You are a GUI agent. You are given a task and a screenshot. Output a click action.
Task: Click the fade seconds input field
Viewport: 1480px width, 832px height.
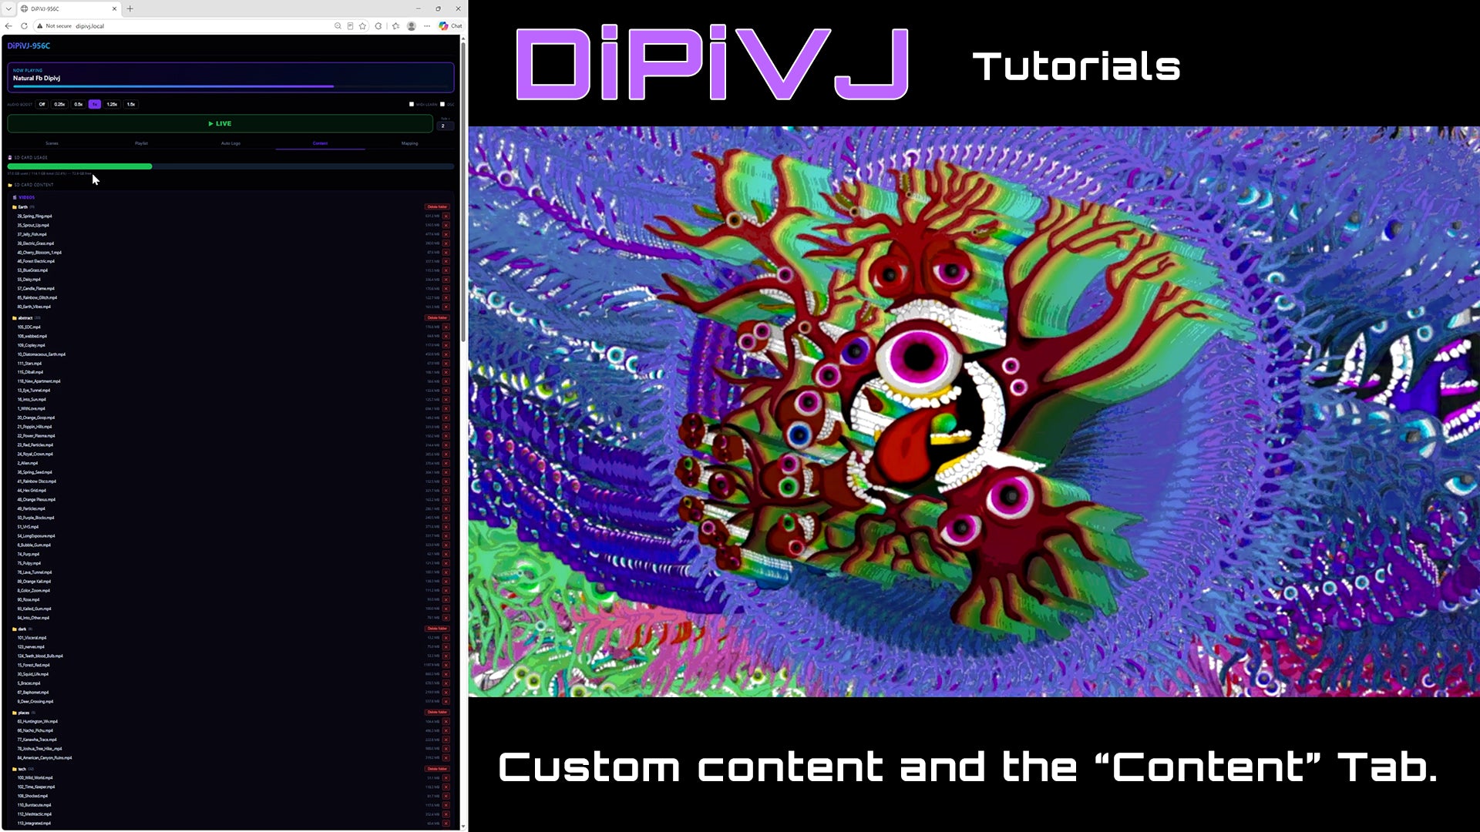coord(445,126)
